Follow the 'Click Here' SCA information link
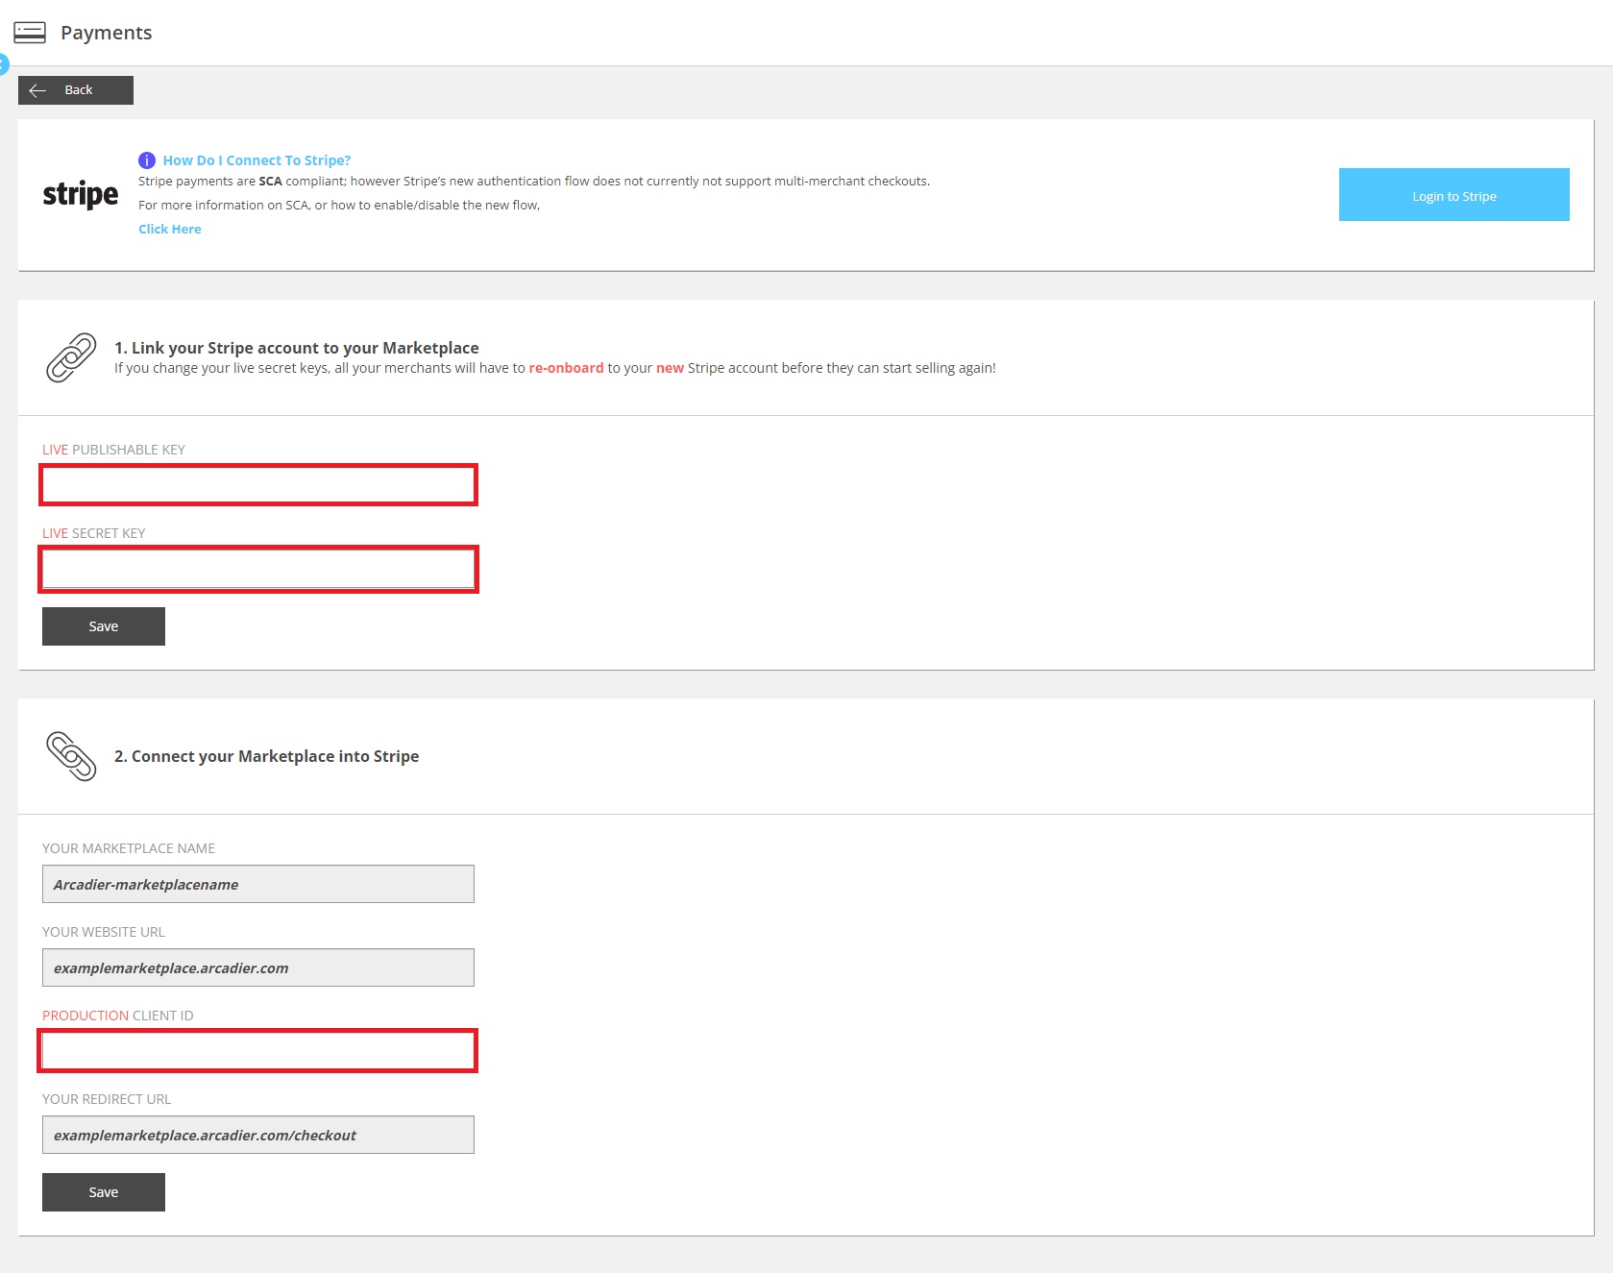 coord(170,229)
